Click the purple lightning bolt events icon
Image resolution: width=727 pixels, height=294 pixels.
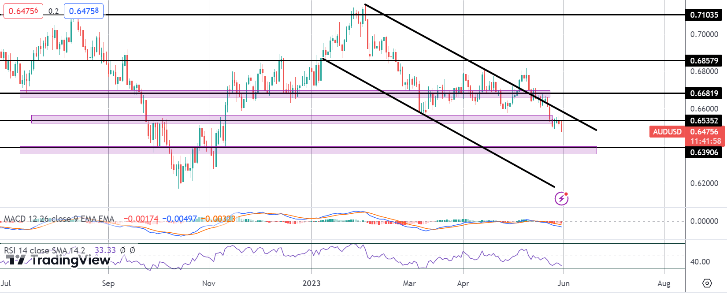tap(561, 198)
